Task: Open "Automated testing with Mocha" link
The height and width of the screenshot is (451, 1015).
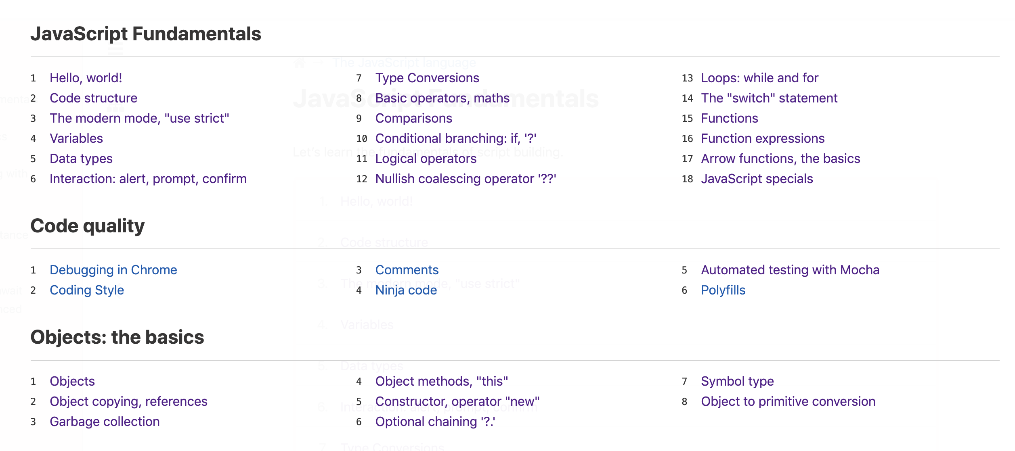Action: point(790,270)
